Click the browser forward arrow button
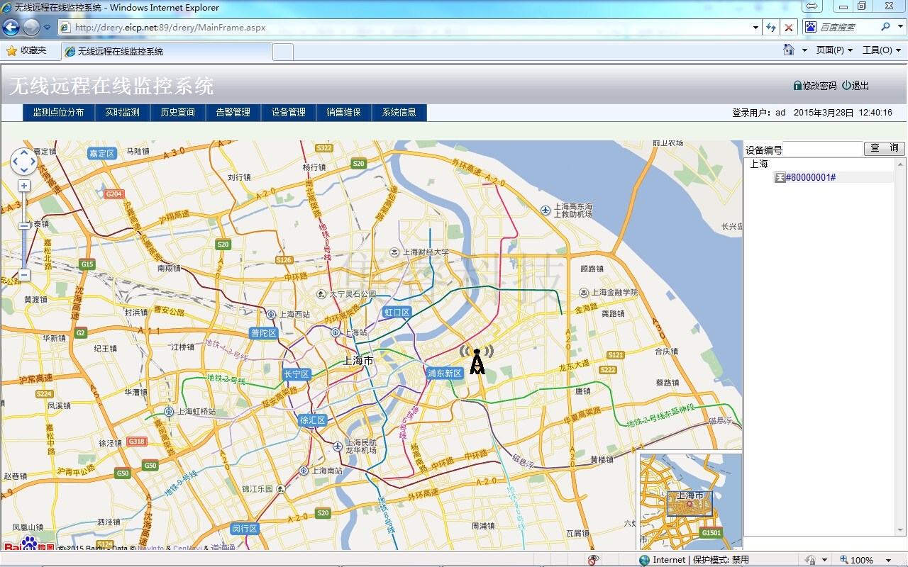908x567 pixels. tap(31, 27)
